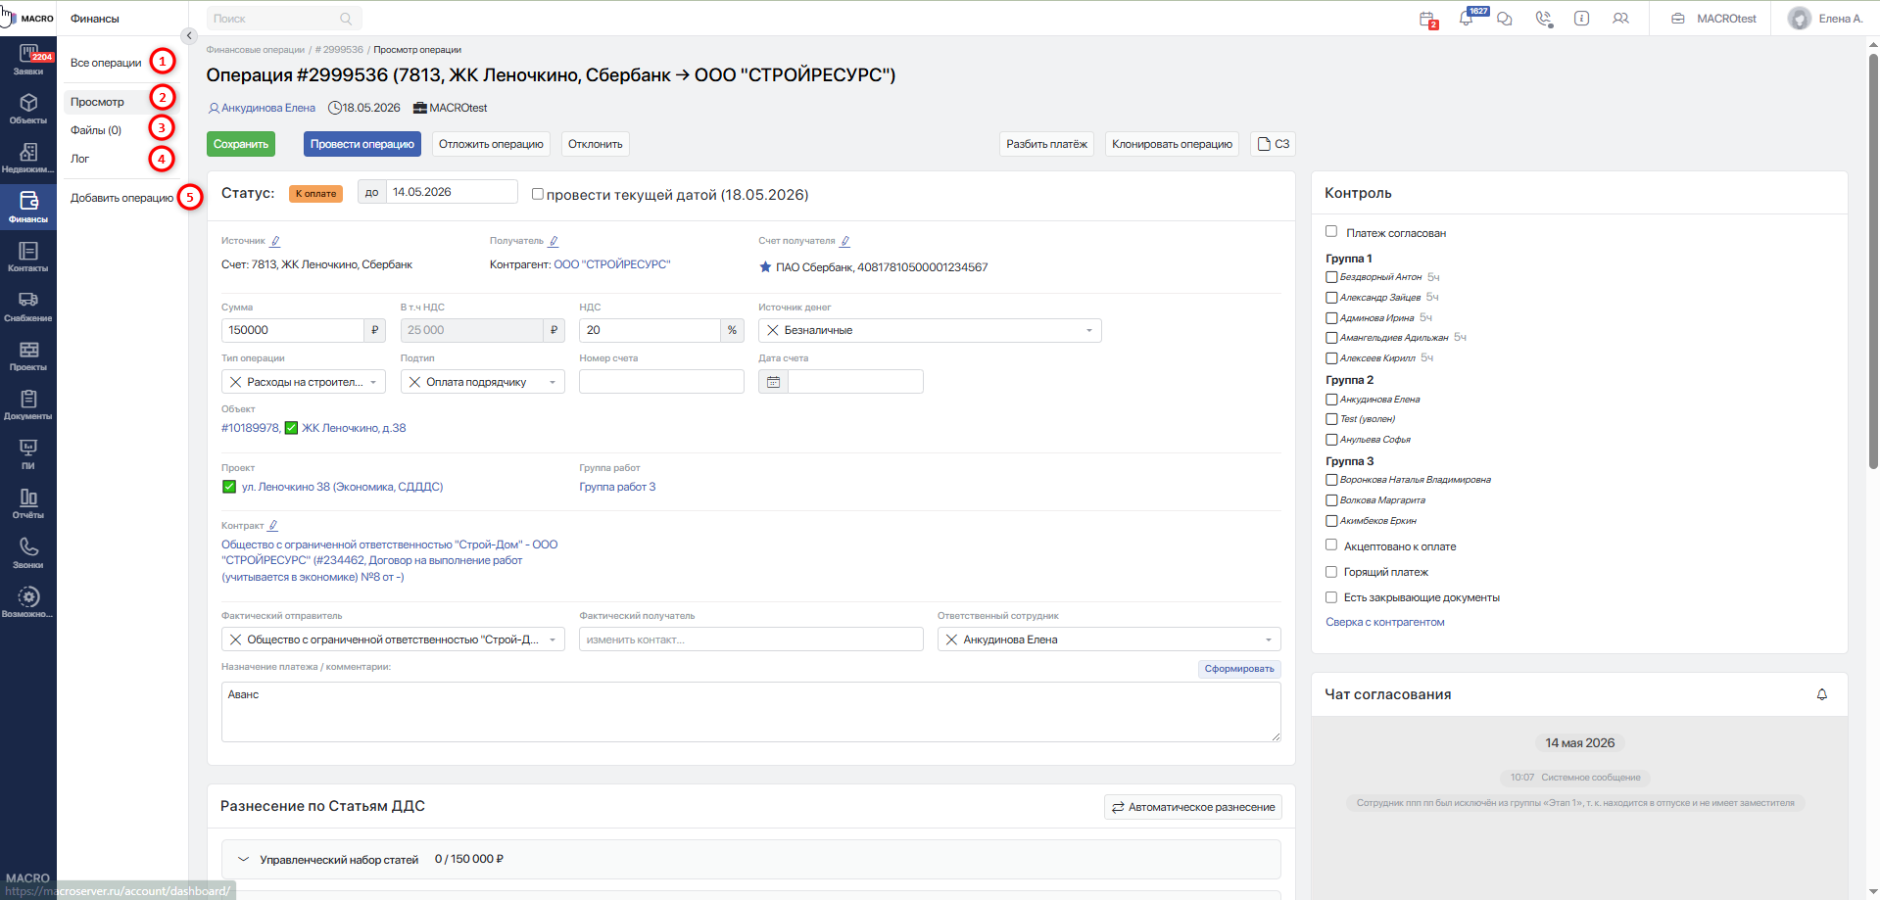Open the Звонки phone icon in sidebar
Screen dimensions: 1880x900
tap(28, 553)
